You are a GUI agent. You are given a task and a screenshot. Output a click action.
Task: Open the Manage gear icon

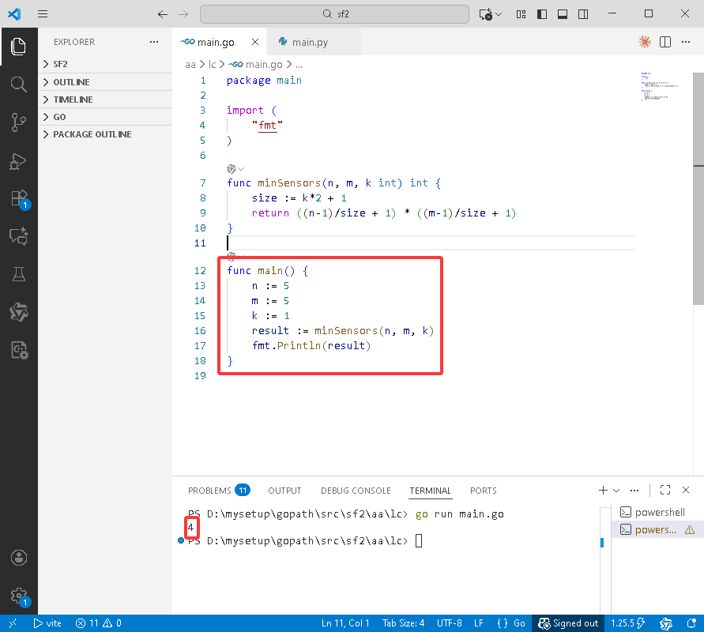19,596
